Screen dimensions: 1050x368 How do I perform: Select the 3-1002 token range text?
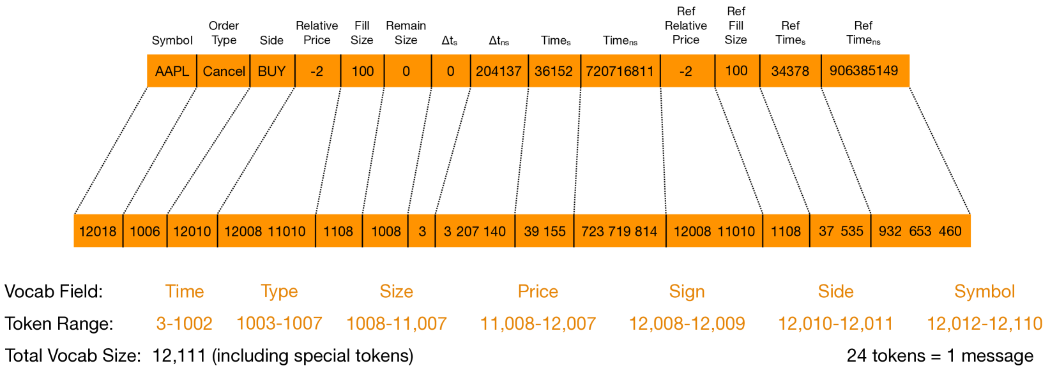[x=184, y=323]
